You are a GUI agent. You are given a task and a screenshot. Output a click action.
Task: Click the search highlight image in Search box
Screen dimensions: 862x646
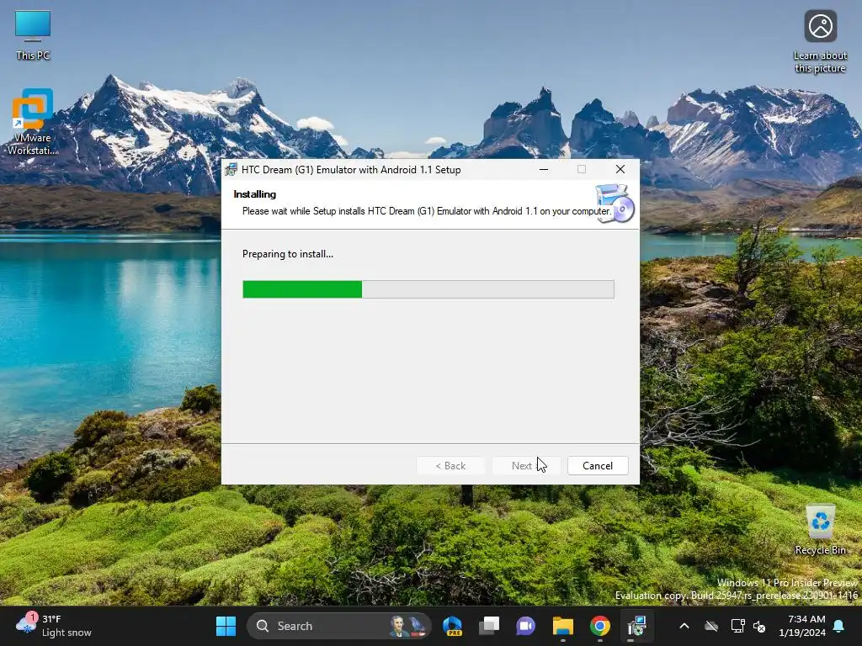(408, 626)
